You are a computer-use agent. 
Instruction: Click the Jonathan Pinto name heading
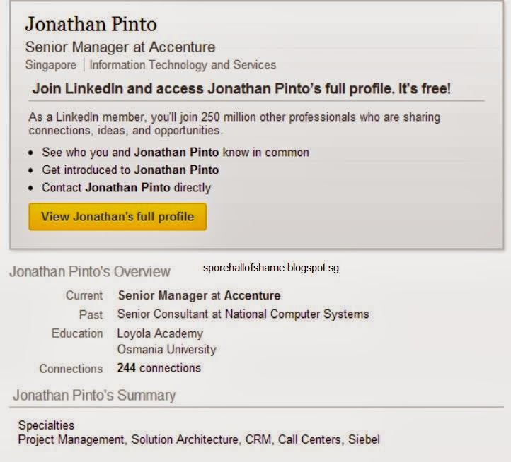coord(91,23)
